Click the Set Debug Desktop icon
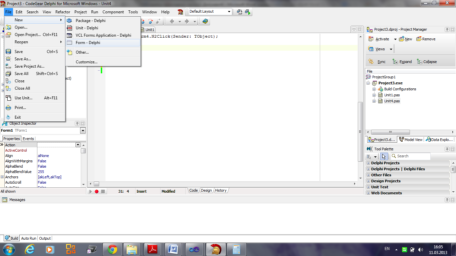This screenshot has width=456, height=256. (248, 12)
